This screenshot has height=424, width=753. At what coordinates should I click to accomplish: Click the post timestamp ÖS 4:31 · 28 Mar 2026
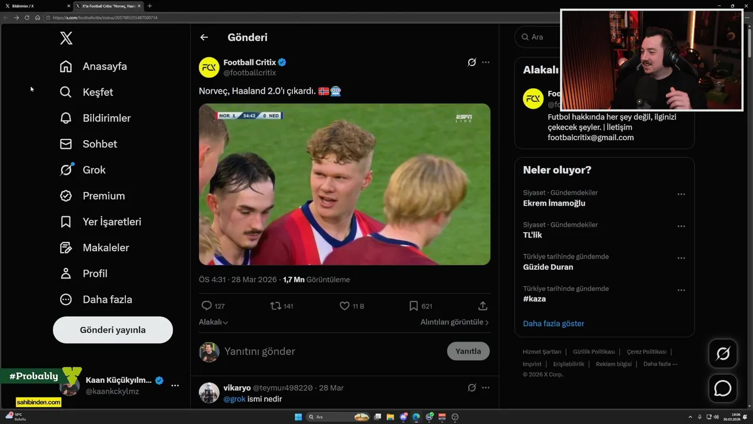point(238,280)
